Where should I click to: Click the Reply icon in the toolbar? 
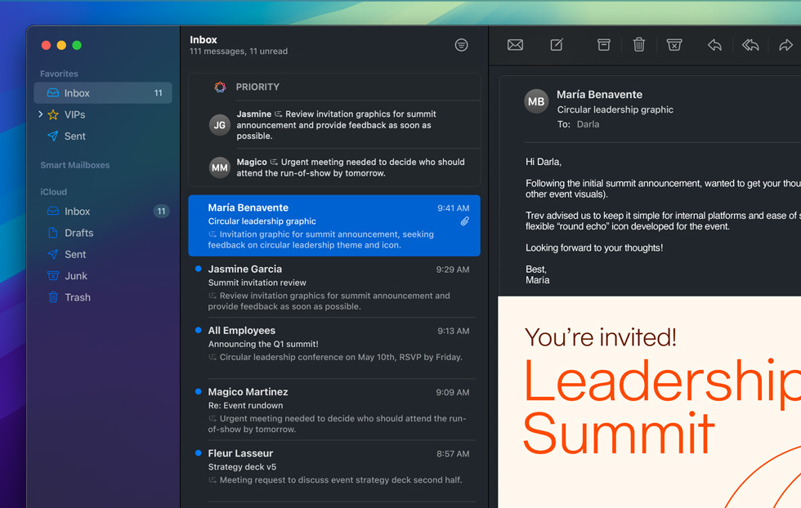[x=714, y=45]
